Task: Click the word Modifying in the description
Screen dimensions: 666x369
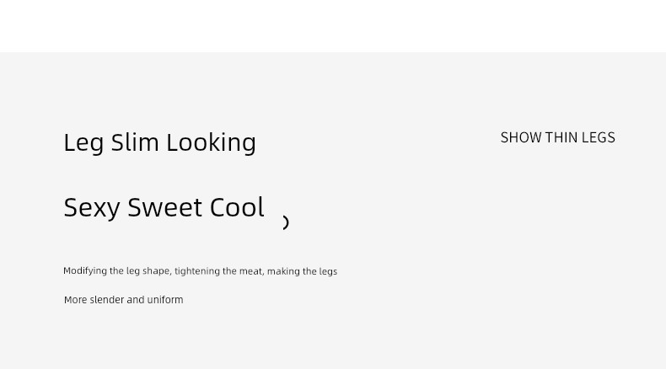Action: (85, 271)
